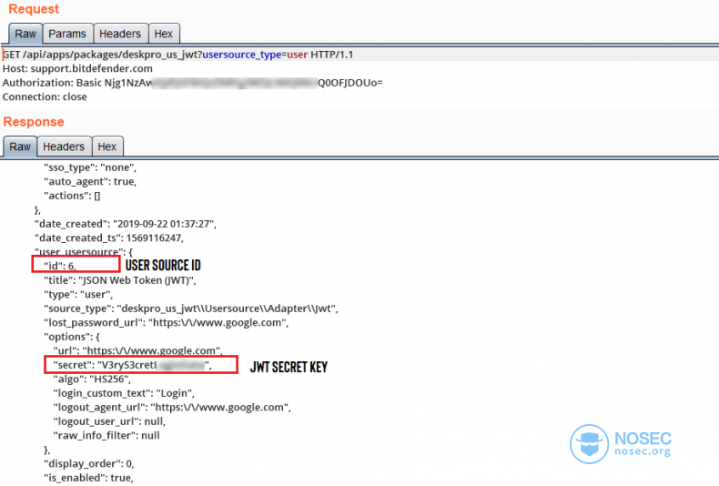Switch to the Response Raw tab
Screen dimensions: 719x486
(20, 147)
